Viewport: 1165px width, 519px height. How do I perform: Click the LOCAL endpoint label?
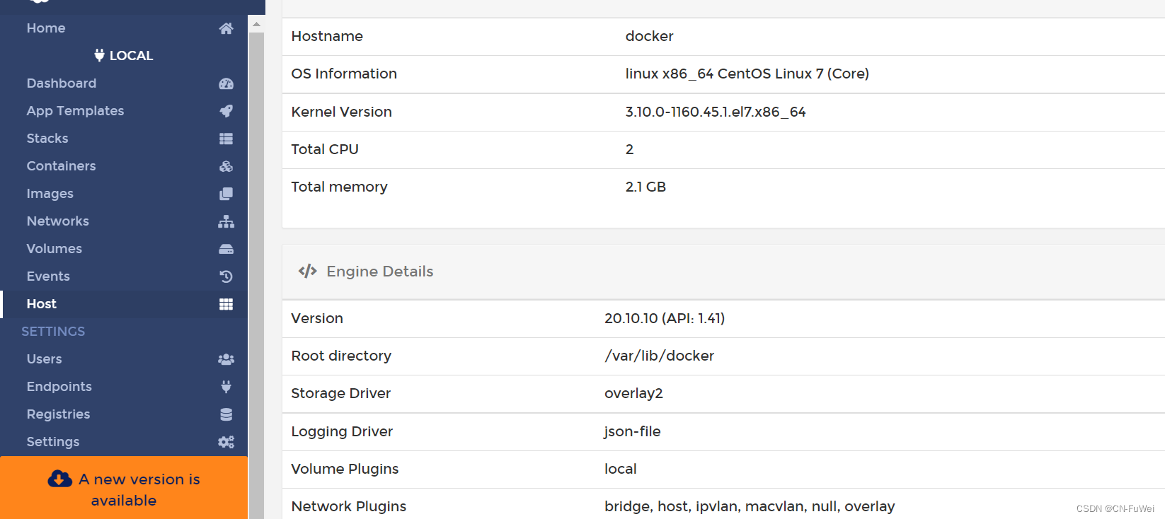coord(131,55)
